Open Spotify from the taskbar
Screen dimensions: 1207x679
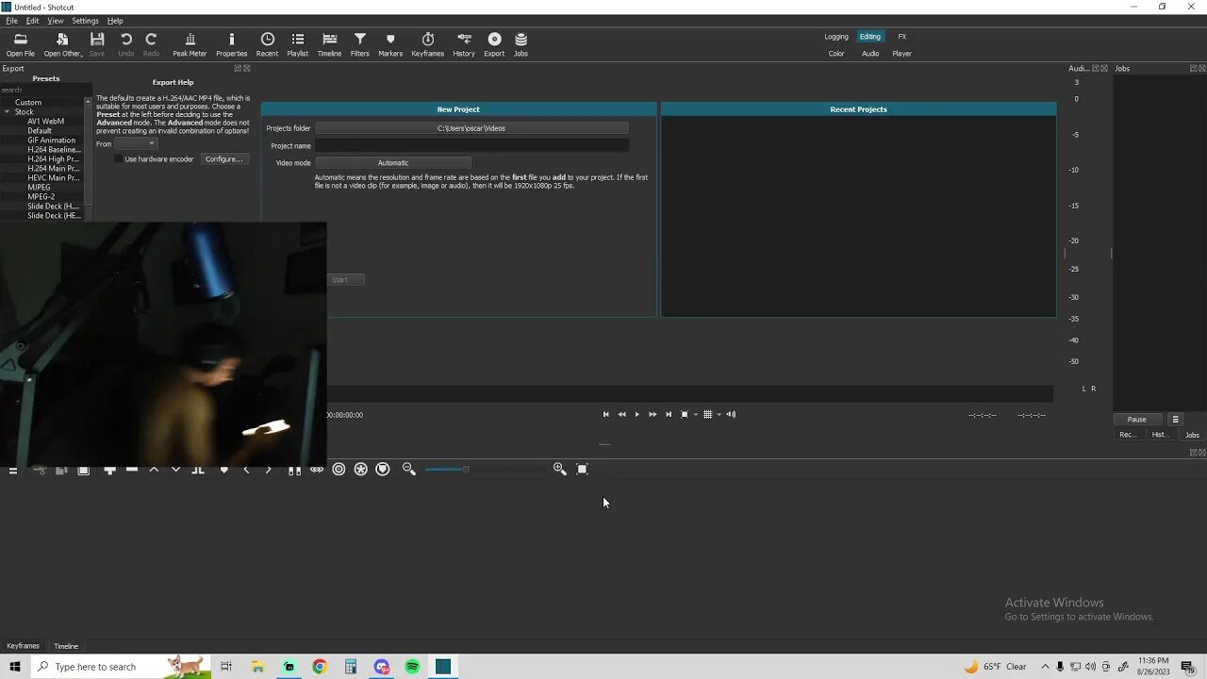tap(412, 667)
